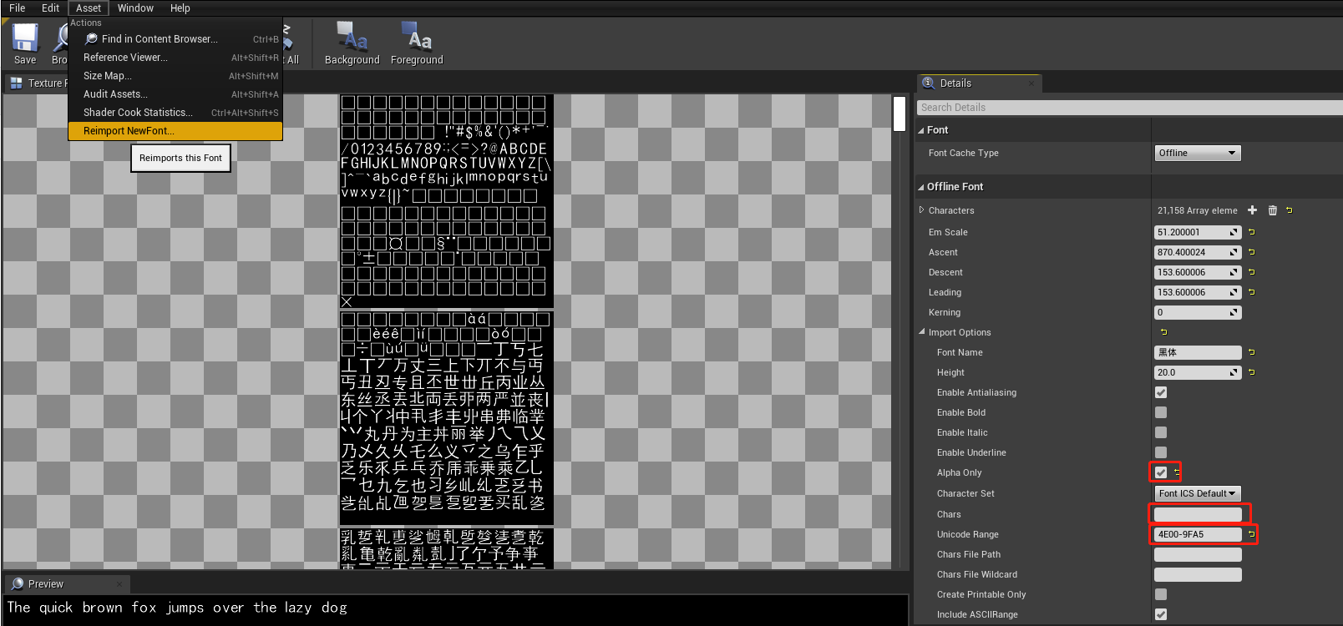The image size is (1343, 626).
Task: Open the Window menu
Action: (x=135, y=8)
